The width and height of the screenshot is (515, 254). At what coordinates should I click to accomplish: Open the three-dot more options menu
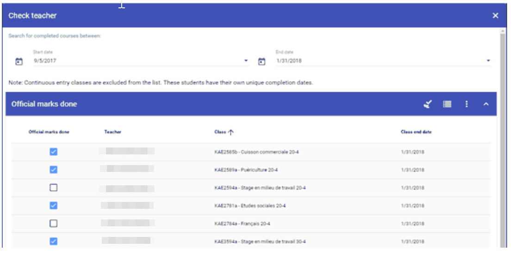point(466,104)
